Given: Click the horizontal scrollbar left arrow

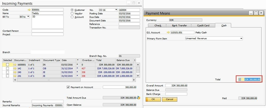Looking at the screenshot, I should (15, 80).
